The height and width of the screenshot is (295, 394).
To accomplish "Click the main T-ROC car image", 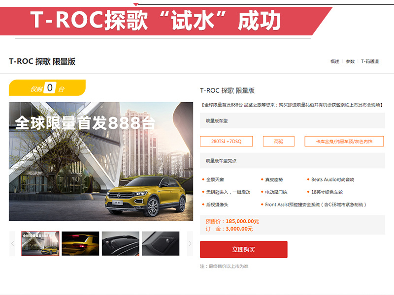I will 101,162.
